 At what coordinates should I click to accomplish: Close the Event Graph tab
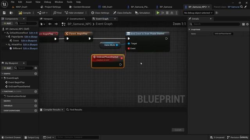coord(115,19)
